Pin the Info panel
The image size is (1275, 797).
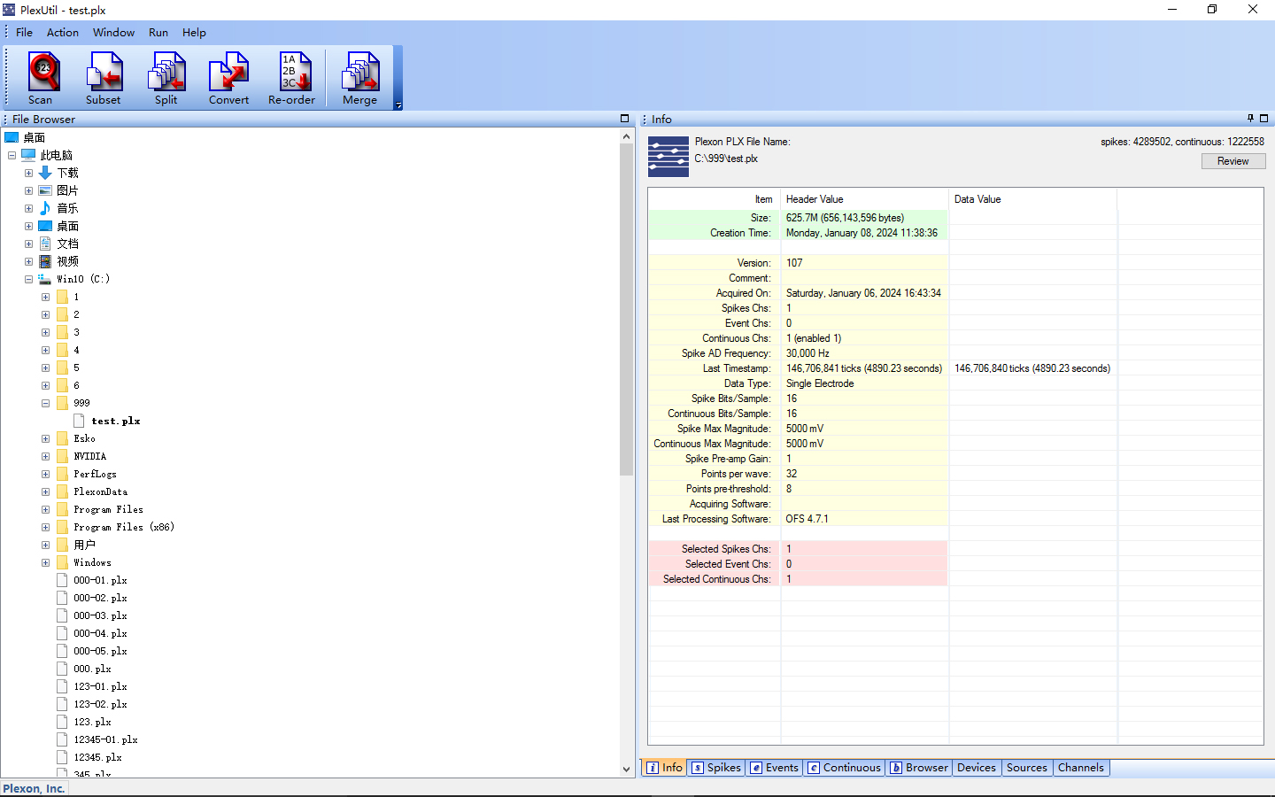point(1250,119)
